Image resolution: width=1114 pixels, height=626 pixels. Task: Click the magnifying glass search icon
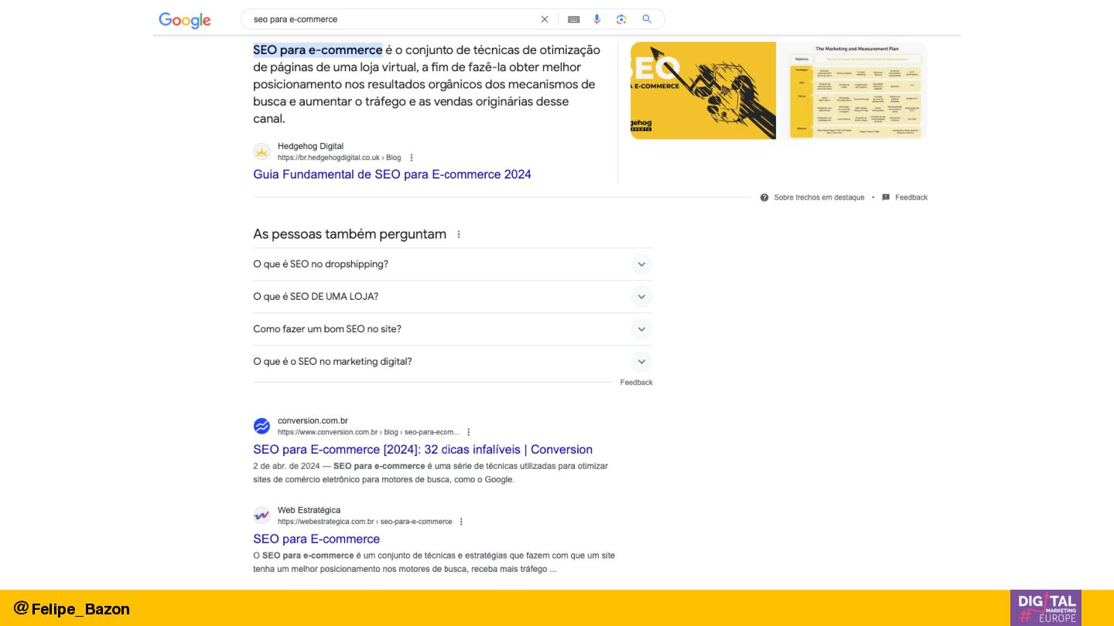coord(647,19)
